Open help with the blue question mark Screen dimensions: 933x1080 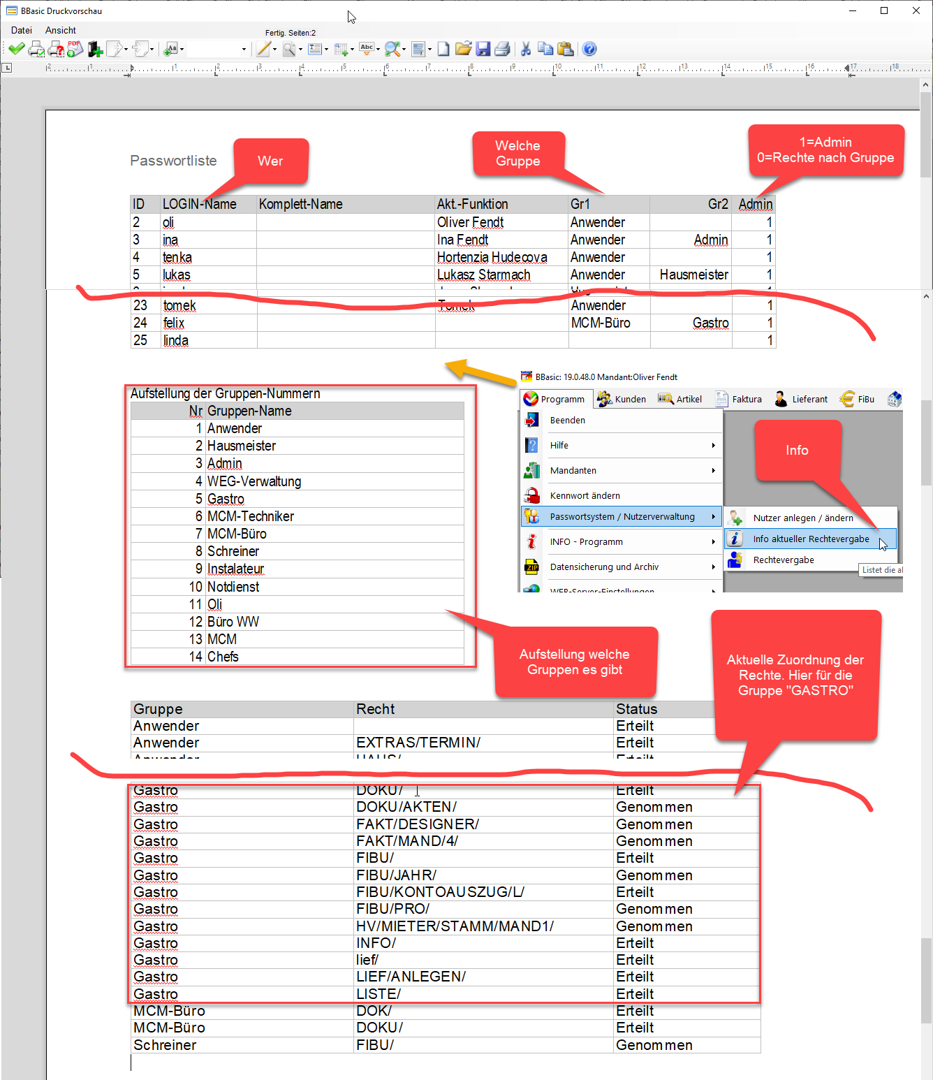tap(589, 49)
